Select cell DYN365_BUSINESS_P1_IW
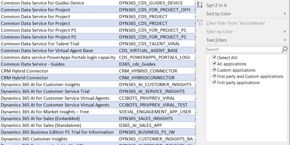 157,132
